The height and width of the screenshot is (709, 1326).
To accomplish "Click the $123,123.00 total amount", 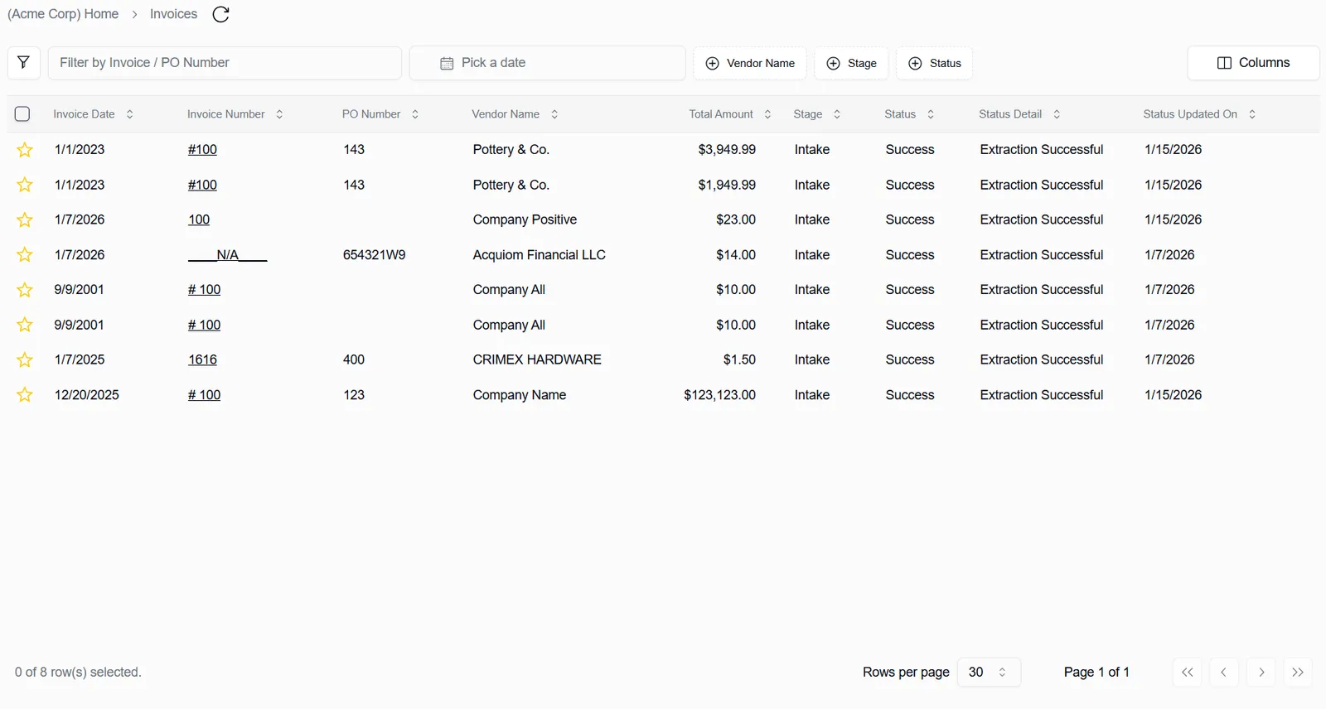I will (x=719, y=395).
